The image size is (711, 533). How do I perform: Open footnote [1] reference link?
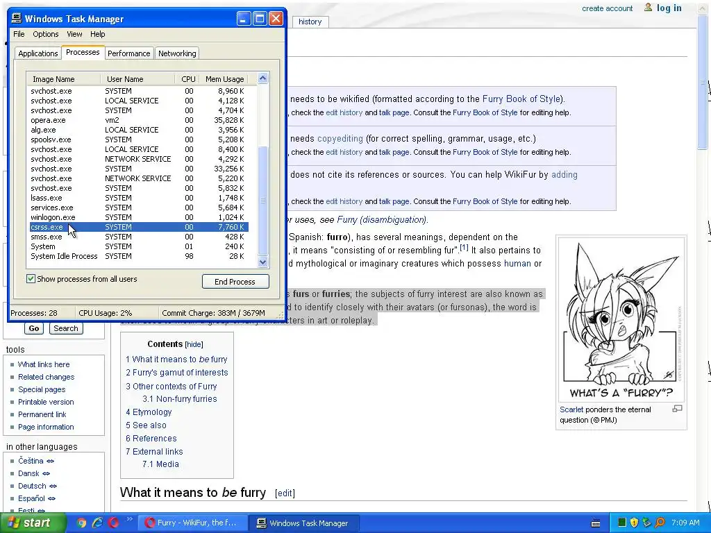464,248
